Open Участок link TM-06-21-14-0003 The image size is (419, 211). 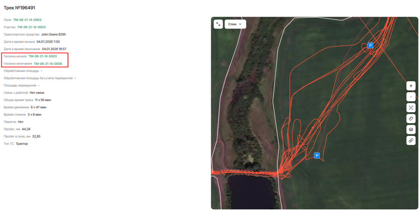[32, 27]
